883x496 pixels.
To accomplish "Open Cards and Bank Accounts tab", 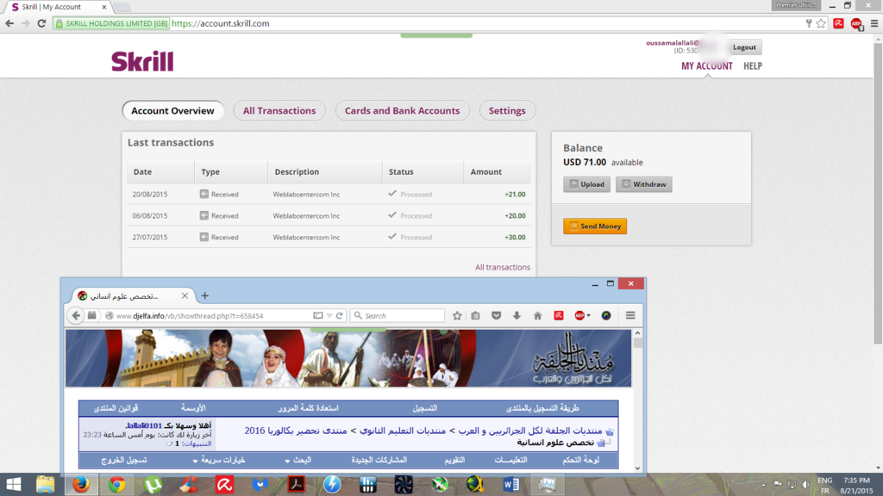I will point(402,111).
